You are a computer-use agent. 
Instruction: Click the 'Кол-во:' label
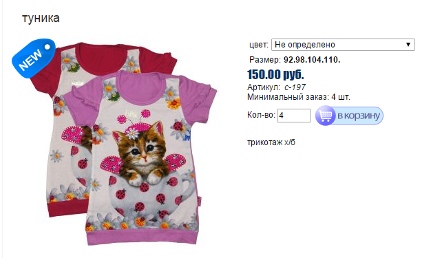261,115
